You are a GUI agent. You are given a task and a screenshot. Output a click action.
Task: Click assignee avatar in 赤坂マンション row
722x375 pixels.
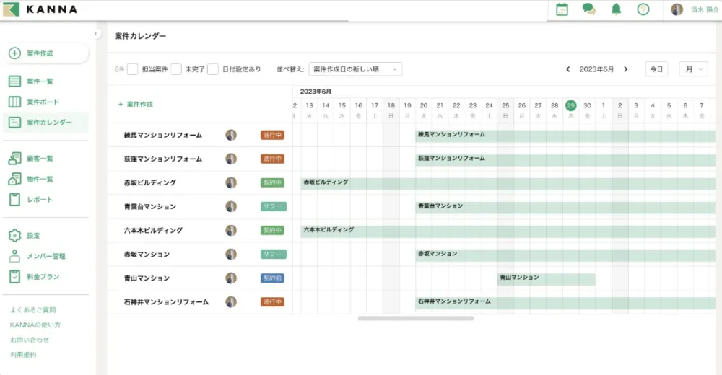[231, 254]
